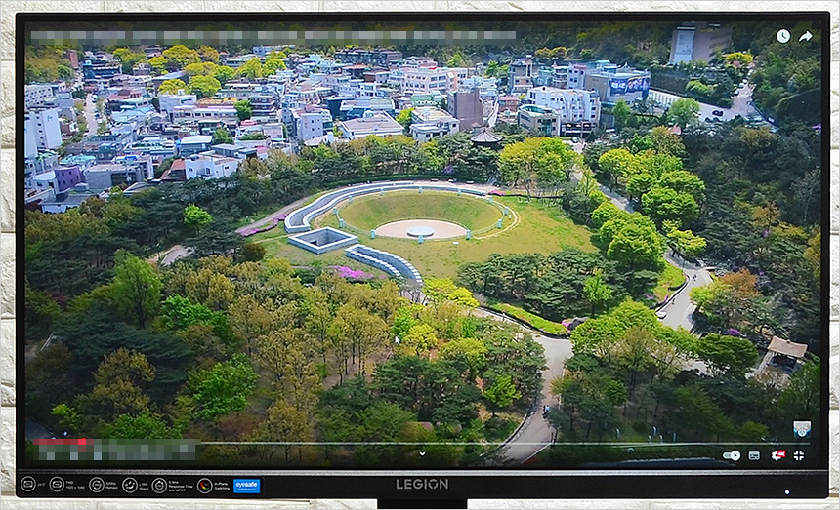The image size is (840, 510).
Task: Exit fullscreen using the collapse-arrows icon
Action: [799, 455]
